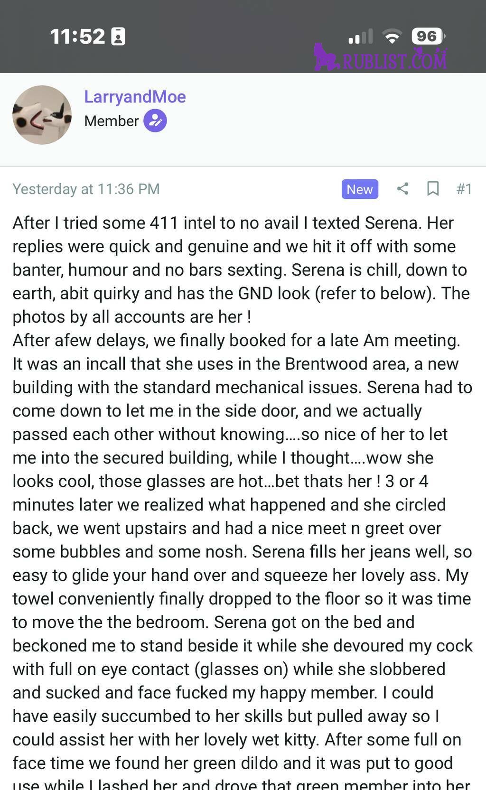This screenshot has width=486, height=790.
Task: Tap the 11:52 clock in status bar
Action: pyautogui.click(x=77, y=37)
